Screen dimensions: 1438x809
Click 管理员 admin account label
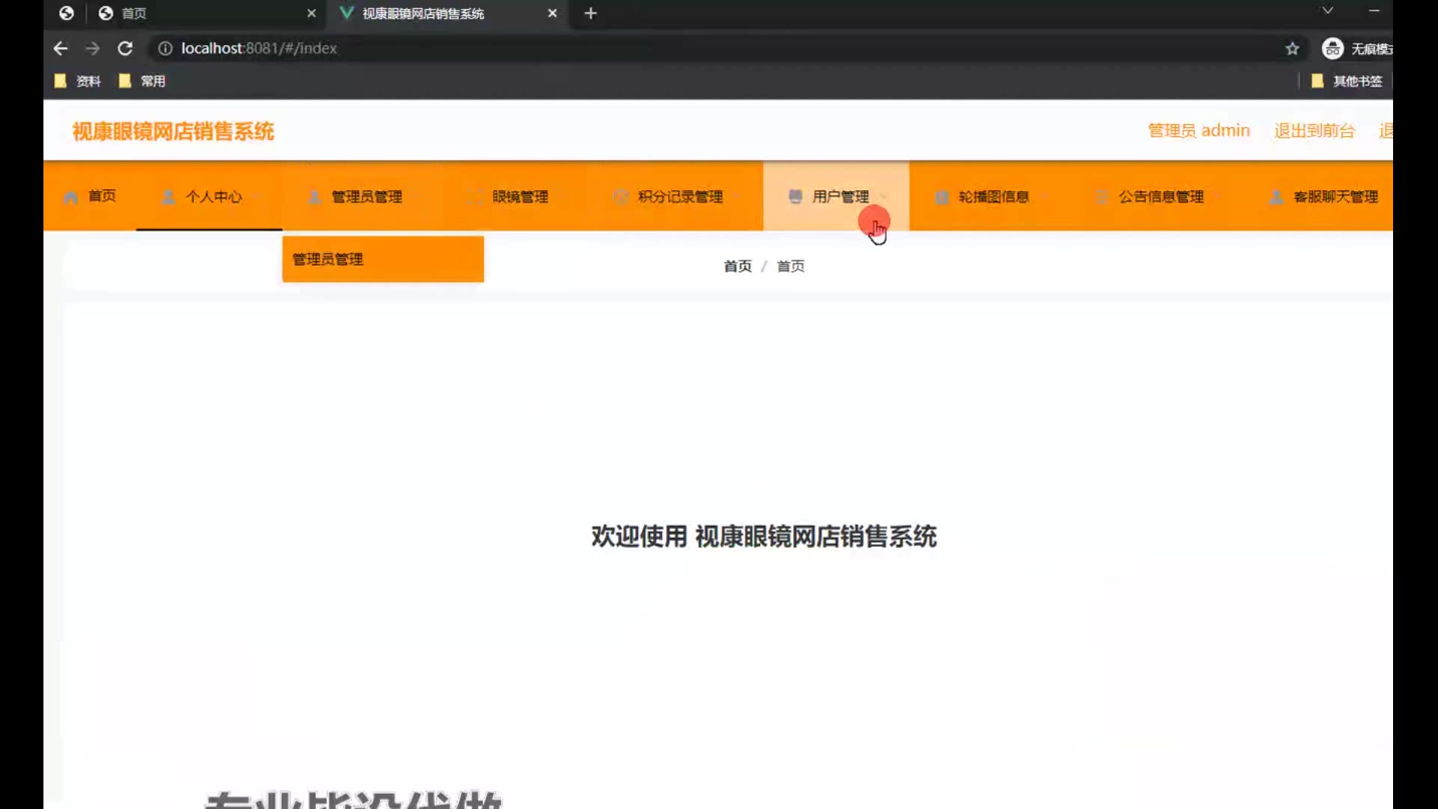1198,131
